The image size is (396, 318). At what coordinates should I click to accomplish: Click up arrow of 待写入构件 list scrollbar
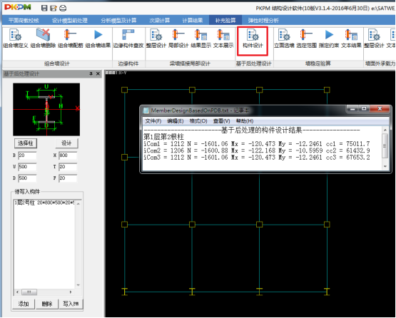pos(78,203)
